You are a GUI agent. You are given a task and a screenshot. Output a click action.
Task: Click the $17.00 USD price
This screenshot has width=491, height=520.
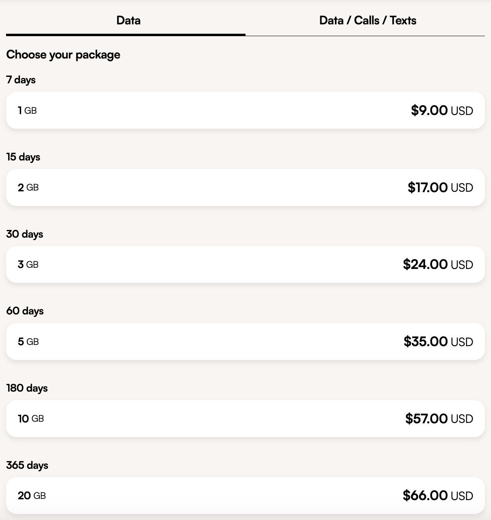click(x=440, y=187)
